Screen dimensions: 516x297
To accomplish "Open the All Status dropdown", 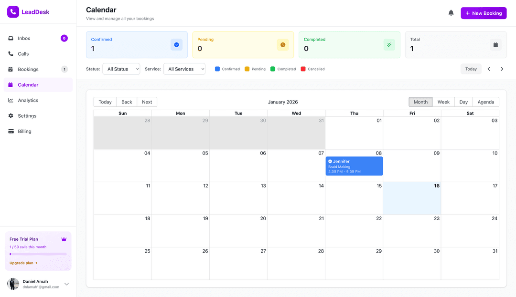I will click(x=121, y=69).
